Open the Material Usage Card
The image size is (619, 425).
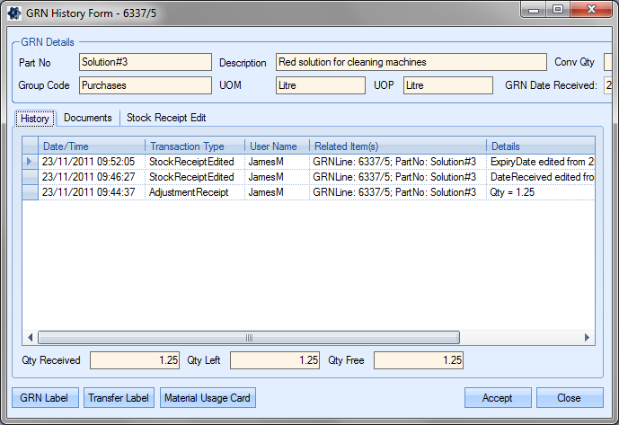[208, 398]
